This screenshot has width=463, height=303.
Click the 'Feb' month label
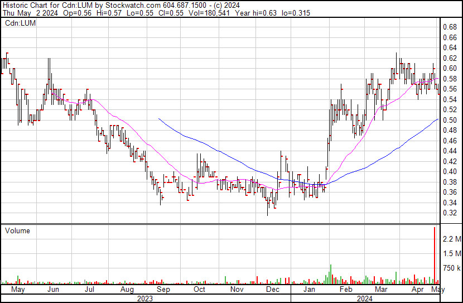pos(346,290)
